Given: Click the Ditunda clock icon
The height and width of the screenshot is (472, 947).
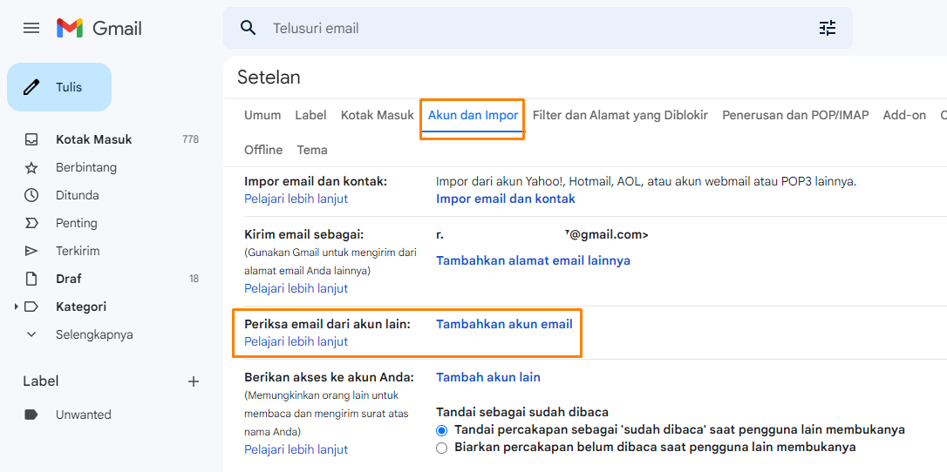Looking at the screenshot, I should (31, 195).
